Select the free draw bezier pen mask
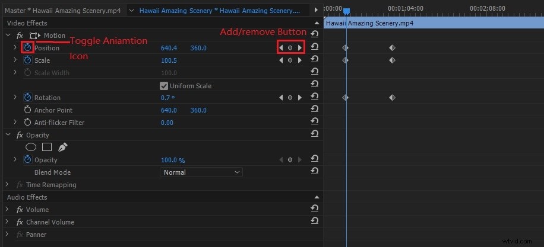Image resolution: width=544 pixels, height=247 pixels. (x=62, y=147)
